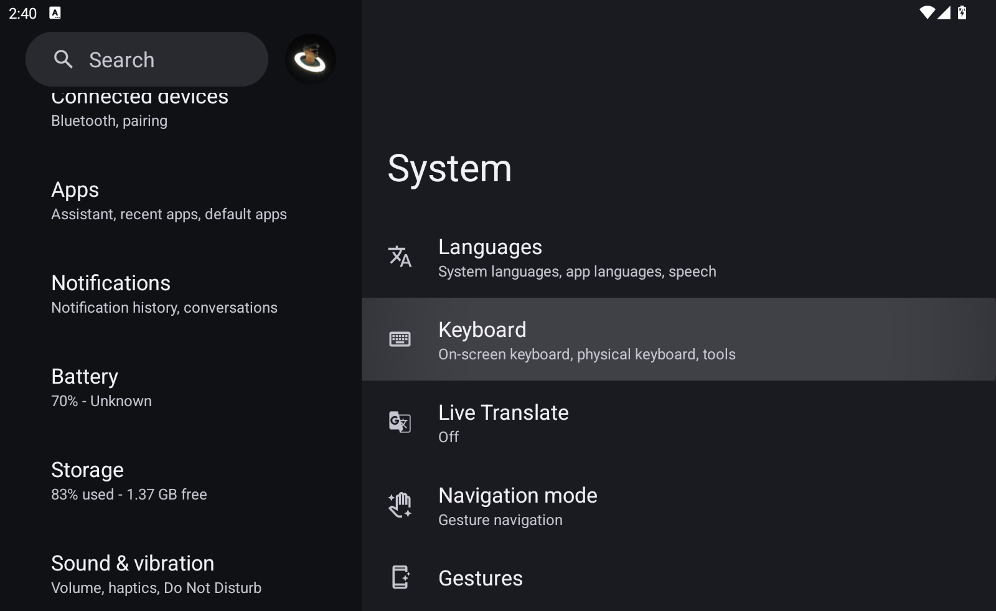Click the search magnifier icon

coord(63,59)
